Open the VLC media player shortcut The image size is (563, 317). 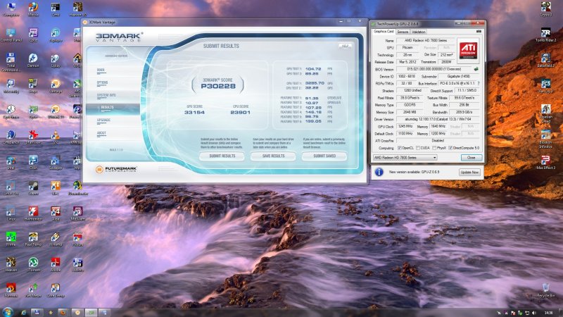tap(56, 137)
